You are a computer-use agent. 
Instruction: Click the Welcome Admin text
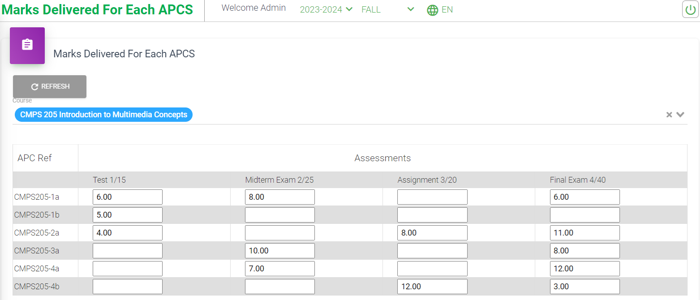click(253, 8)
